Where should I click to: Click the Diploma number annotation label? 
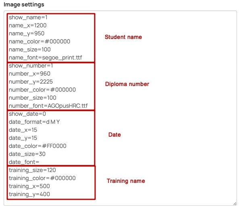click(x=127, y=84)
